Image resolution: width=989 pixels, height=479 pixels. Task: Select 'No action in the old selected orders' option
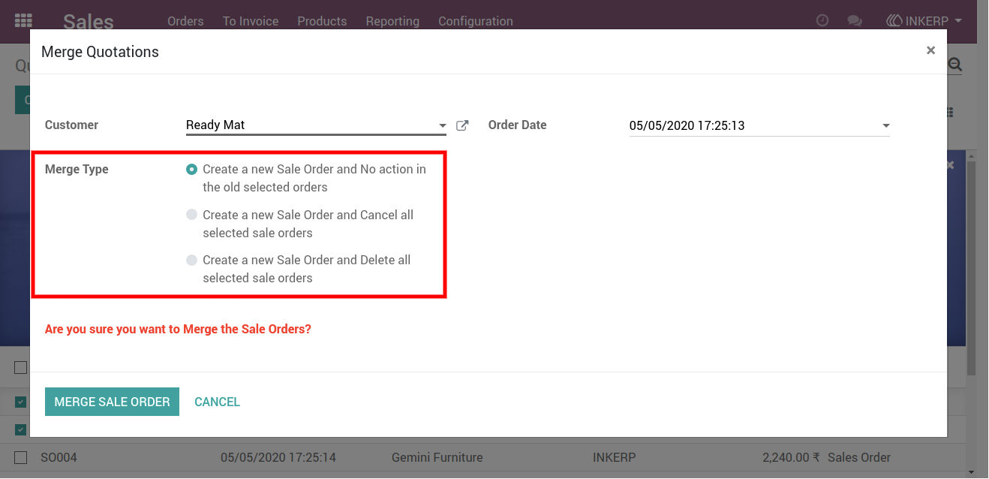coord(192,170)
